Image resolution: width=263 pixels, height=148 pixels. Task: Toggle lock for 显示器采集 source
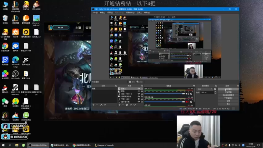point(142,102)
